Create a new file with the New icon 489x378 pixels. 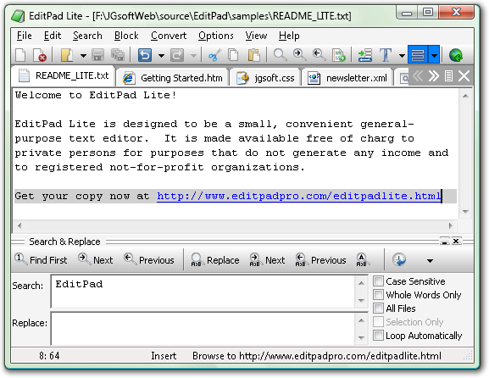(x=21, y=55)
